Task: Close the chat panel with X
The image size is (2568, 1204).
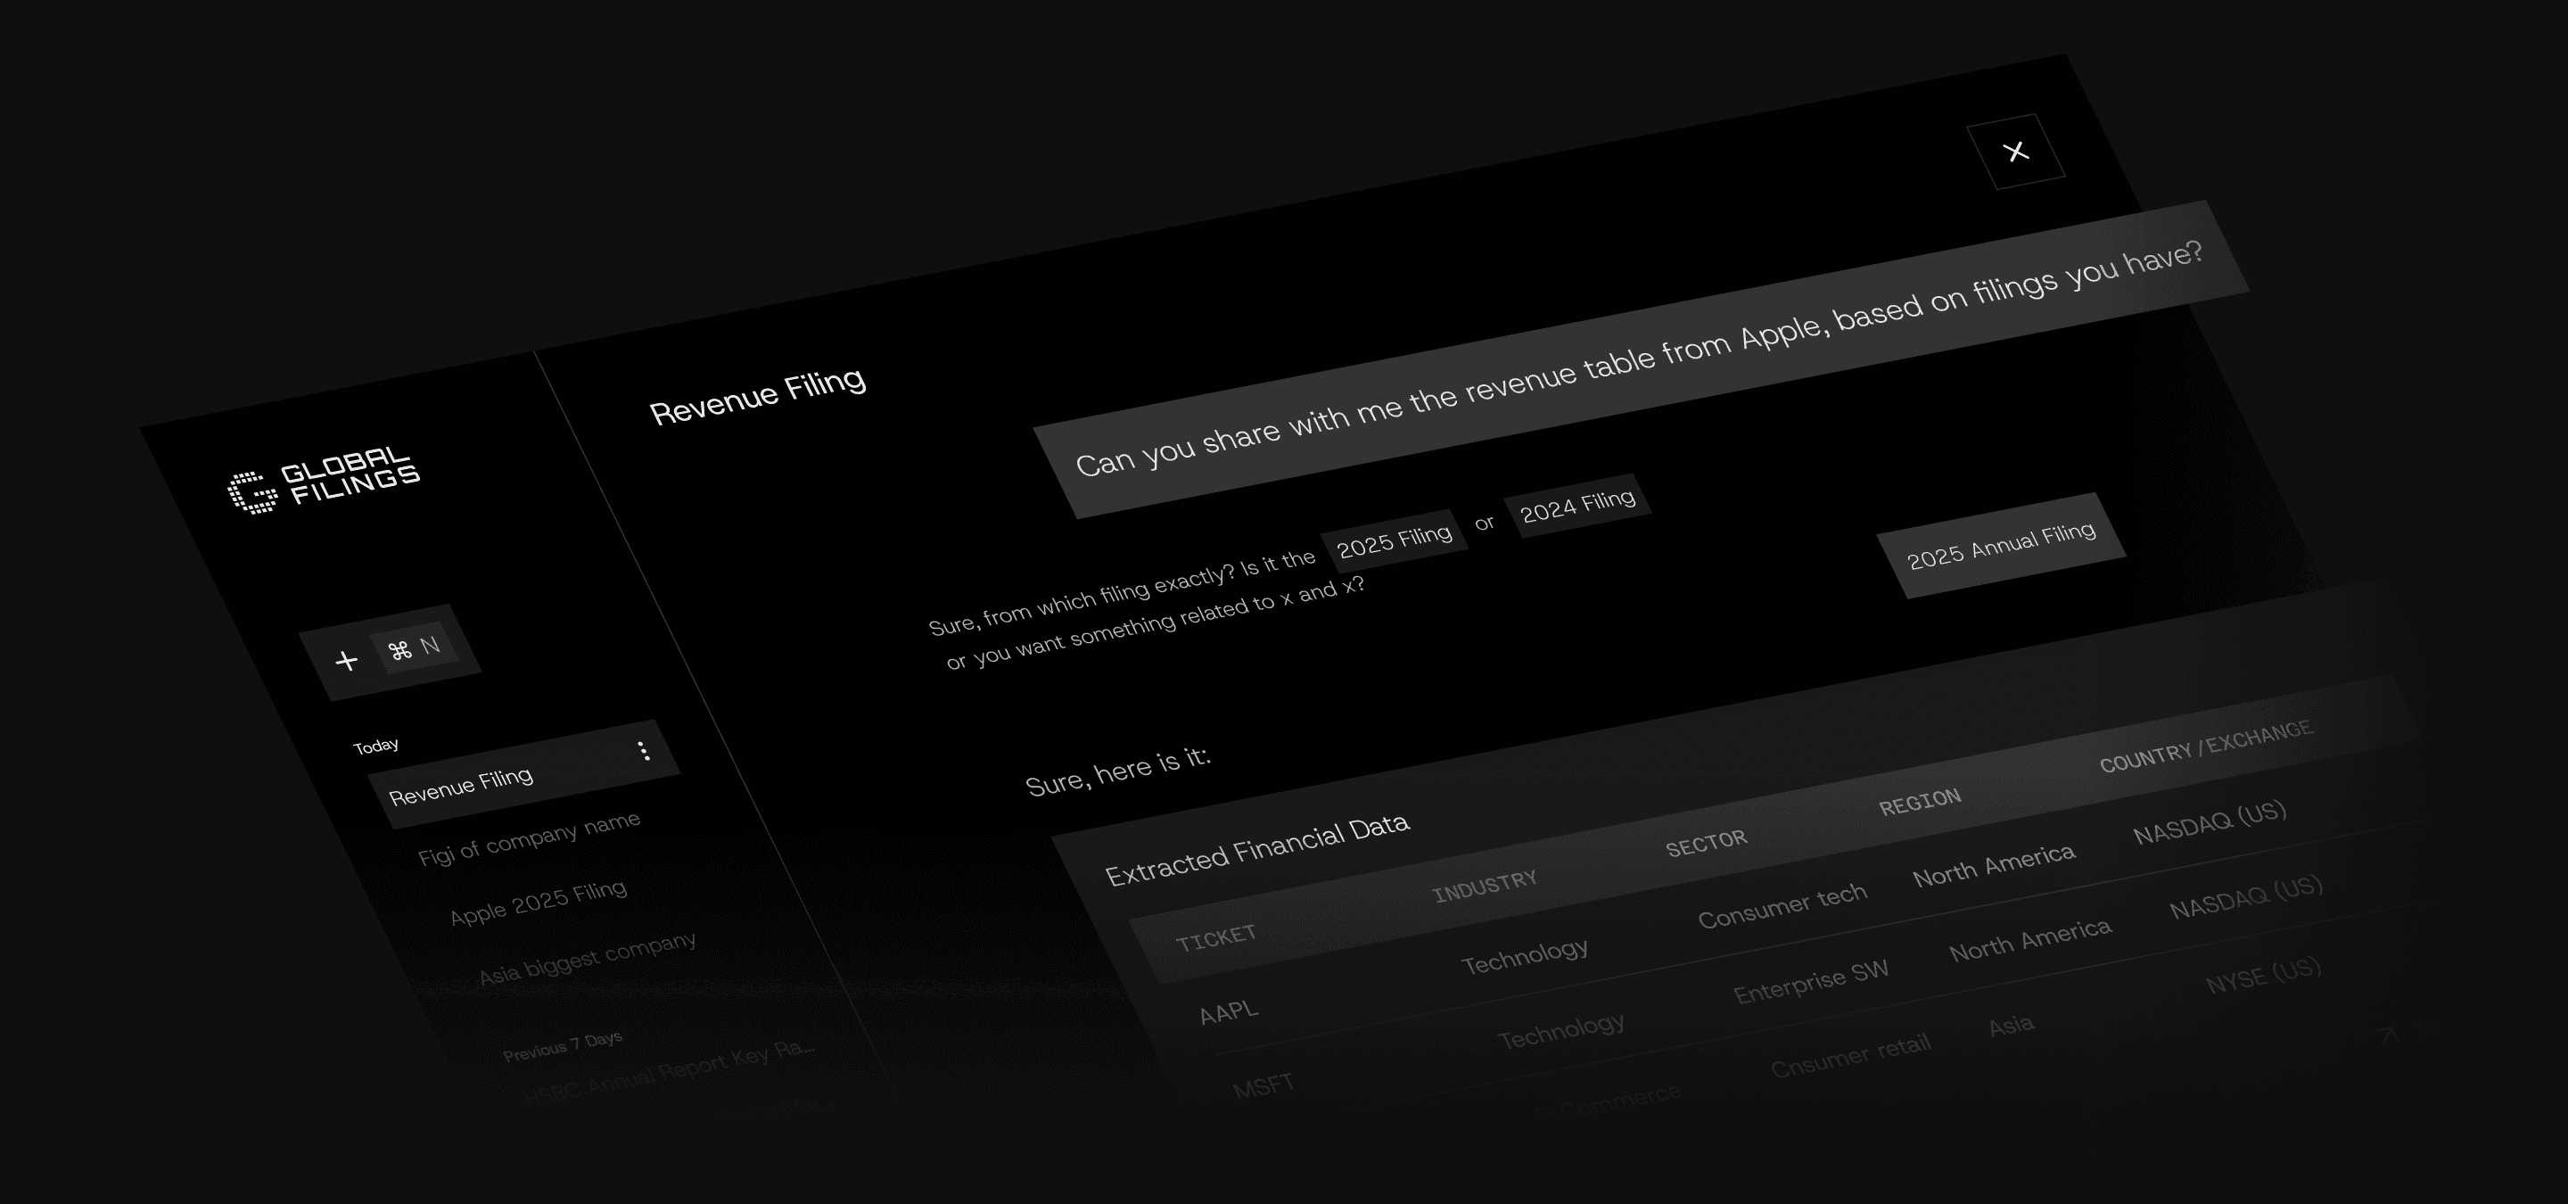Action: [2016, 152]
